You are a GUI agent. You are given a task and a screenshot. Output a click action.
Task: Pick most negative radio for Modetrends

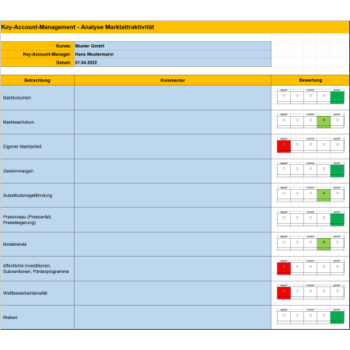click(284, 242)
